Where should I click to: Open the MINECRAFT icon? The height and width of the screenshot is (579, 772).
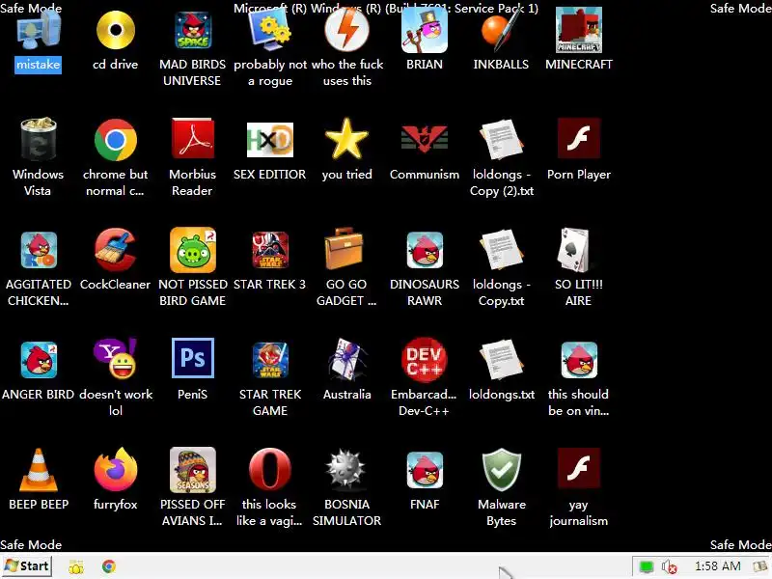(578, 31)
